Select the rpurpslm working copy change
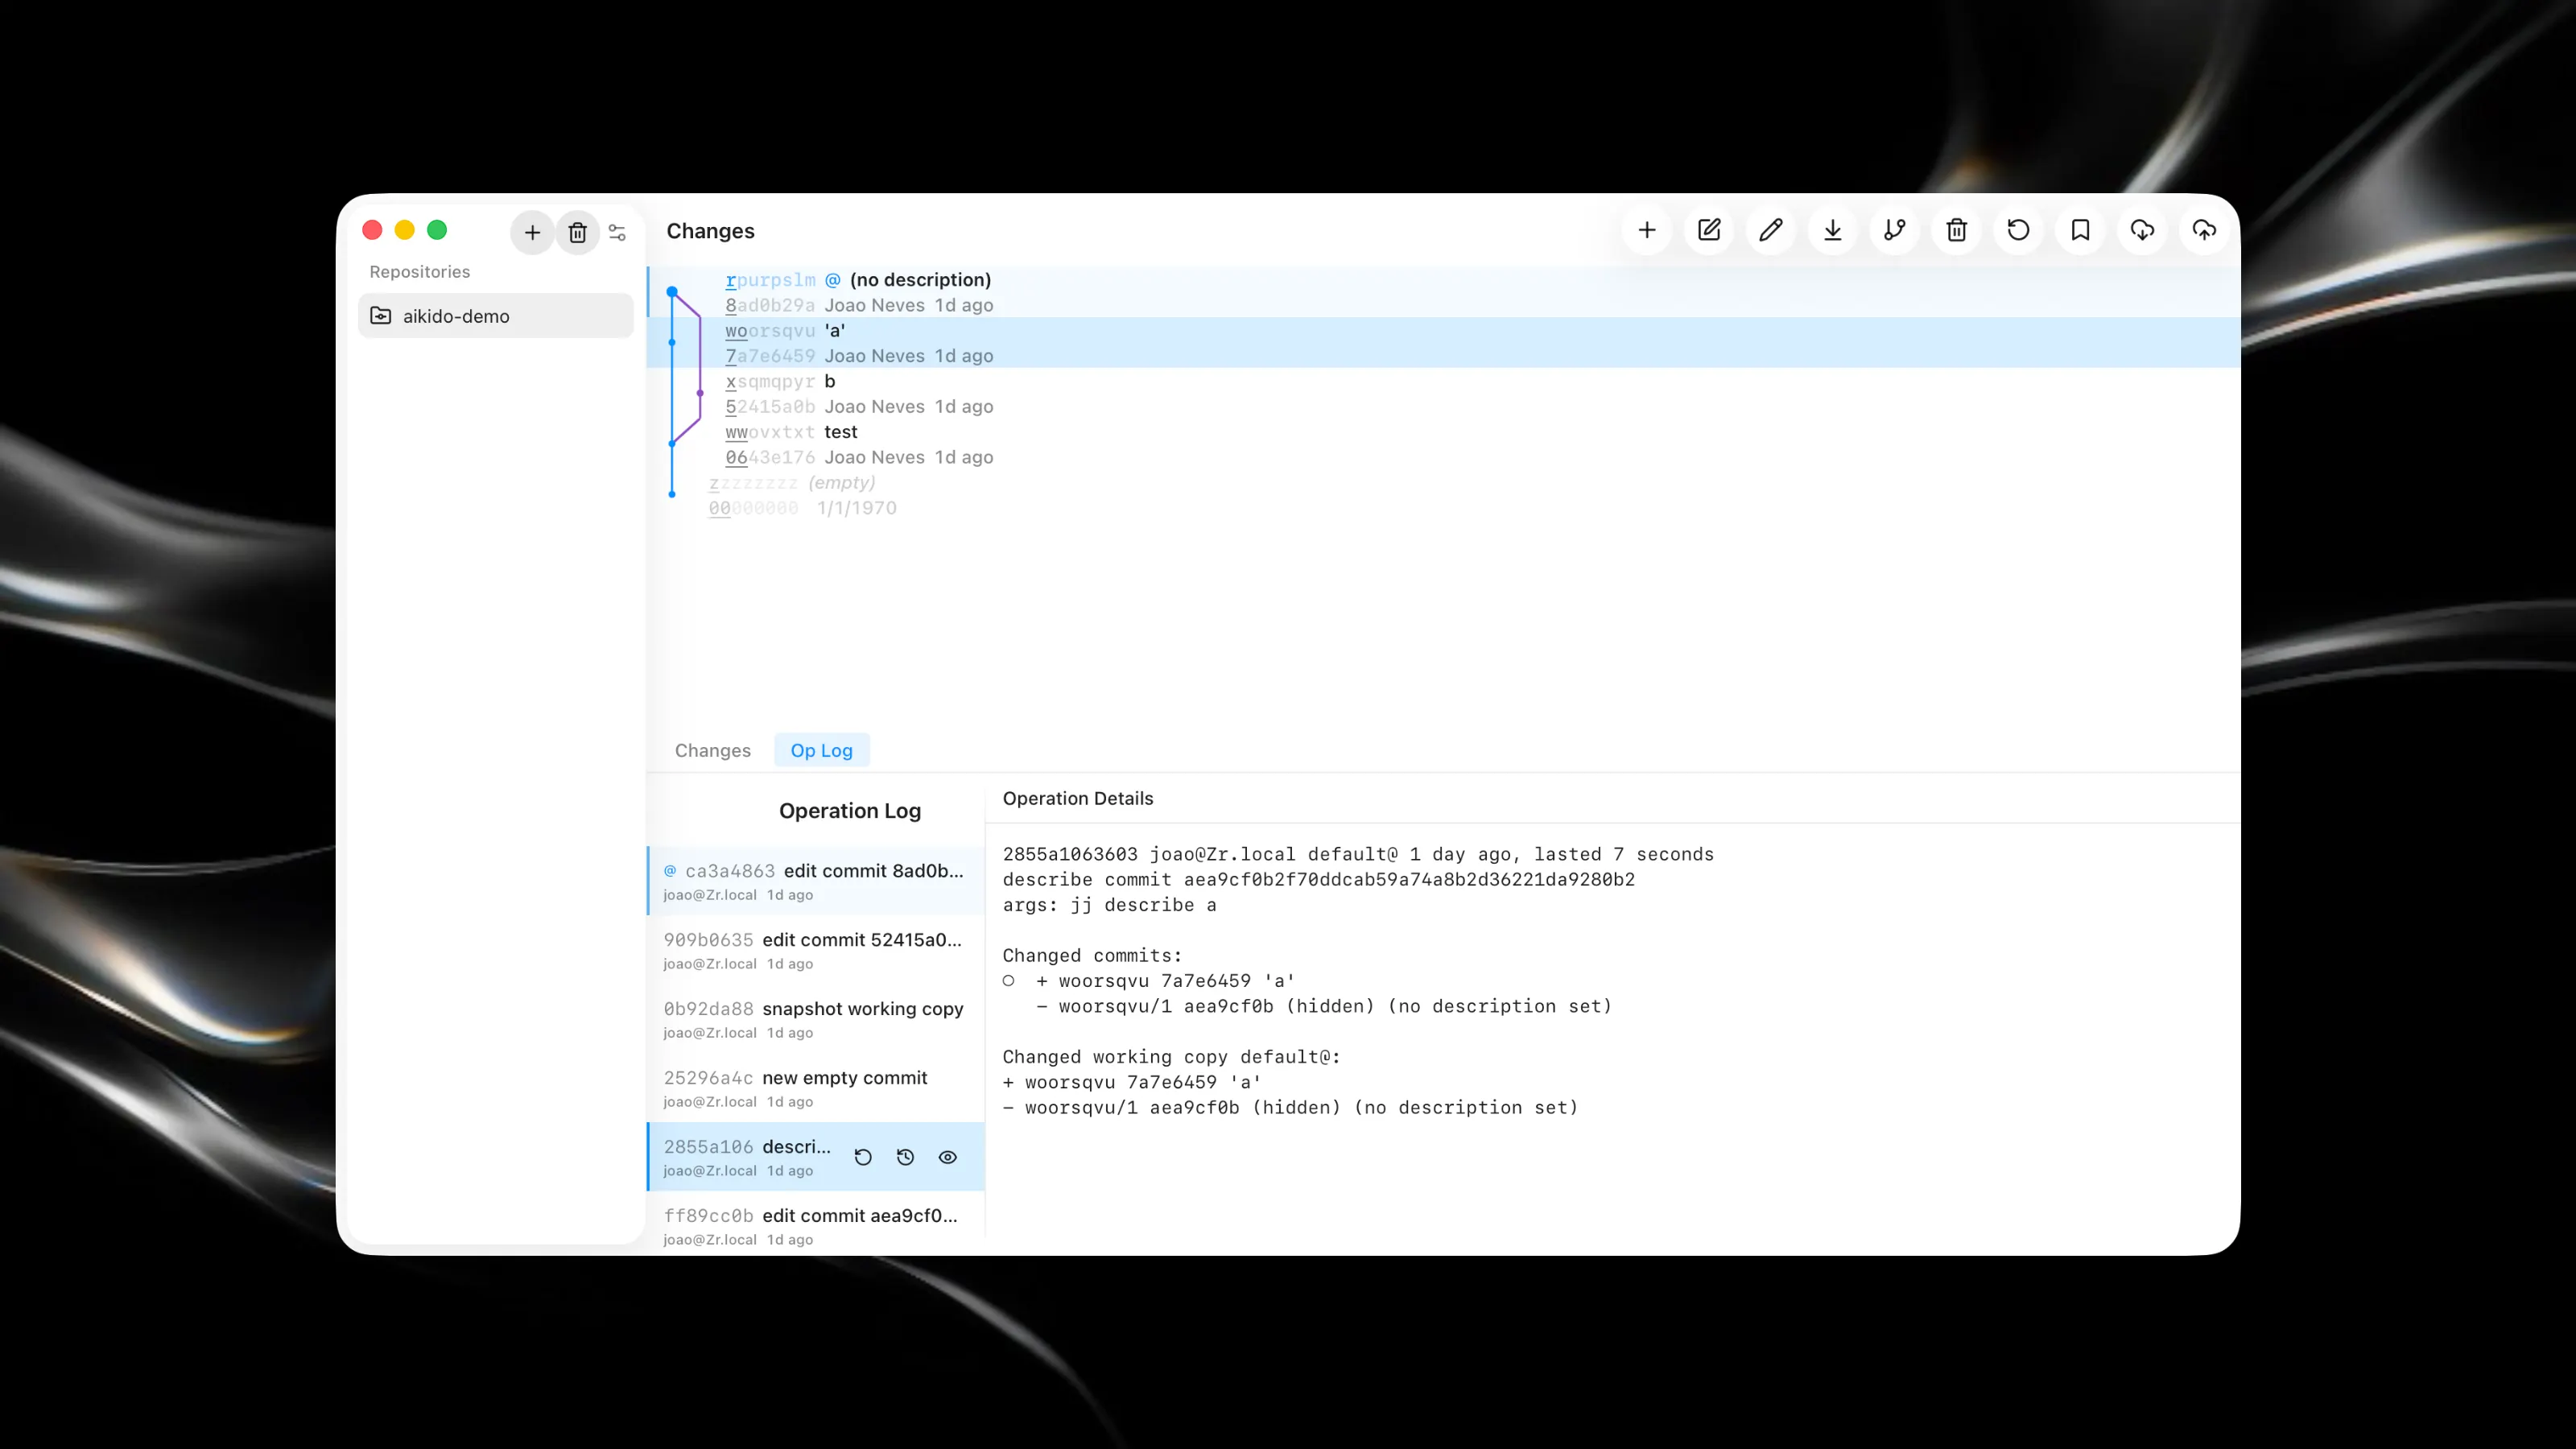2576x1449 pixels. click(x=1444, y=292)
